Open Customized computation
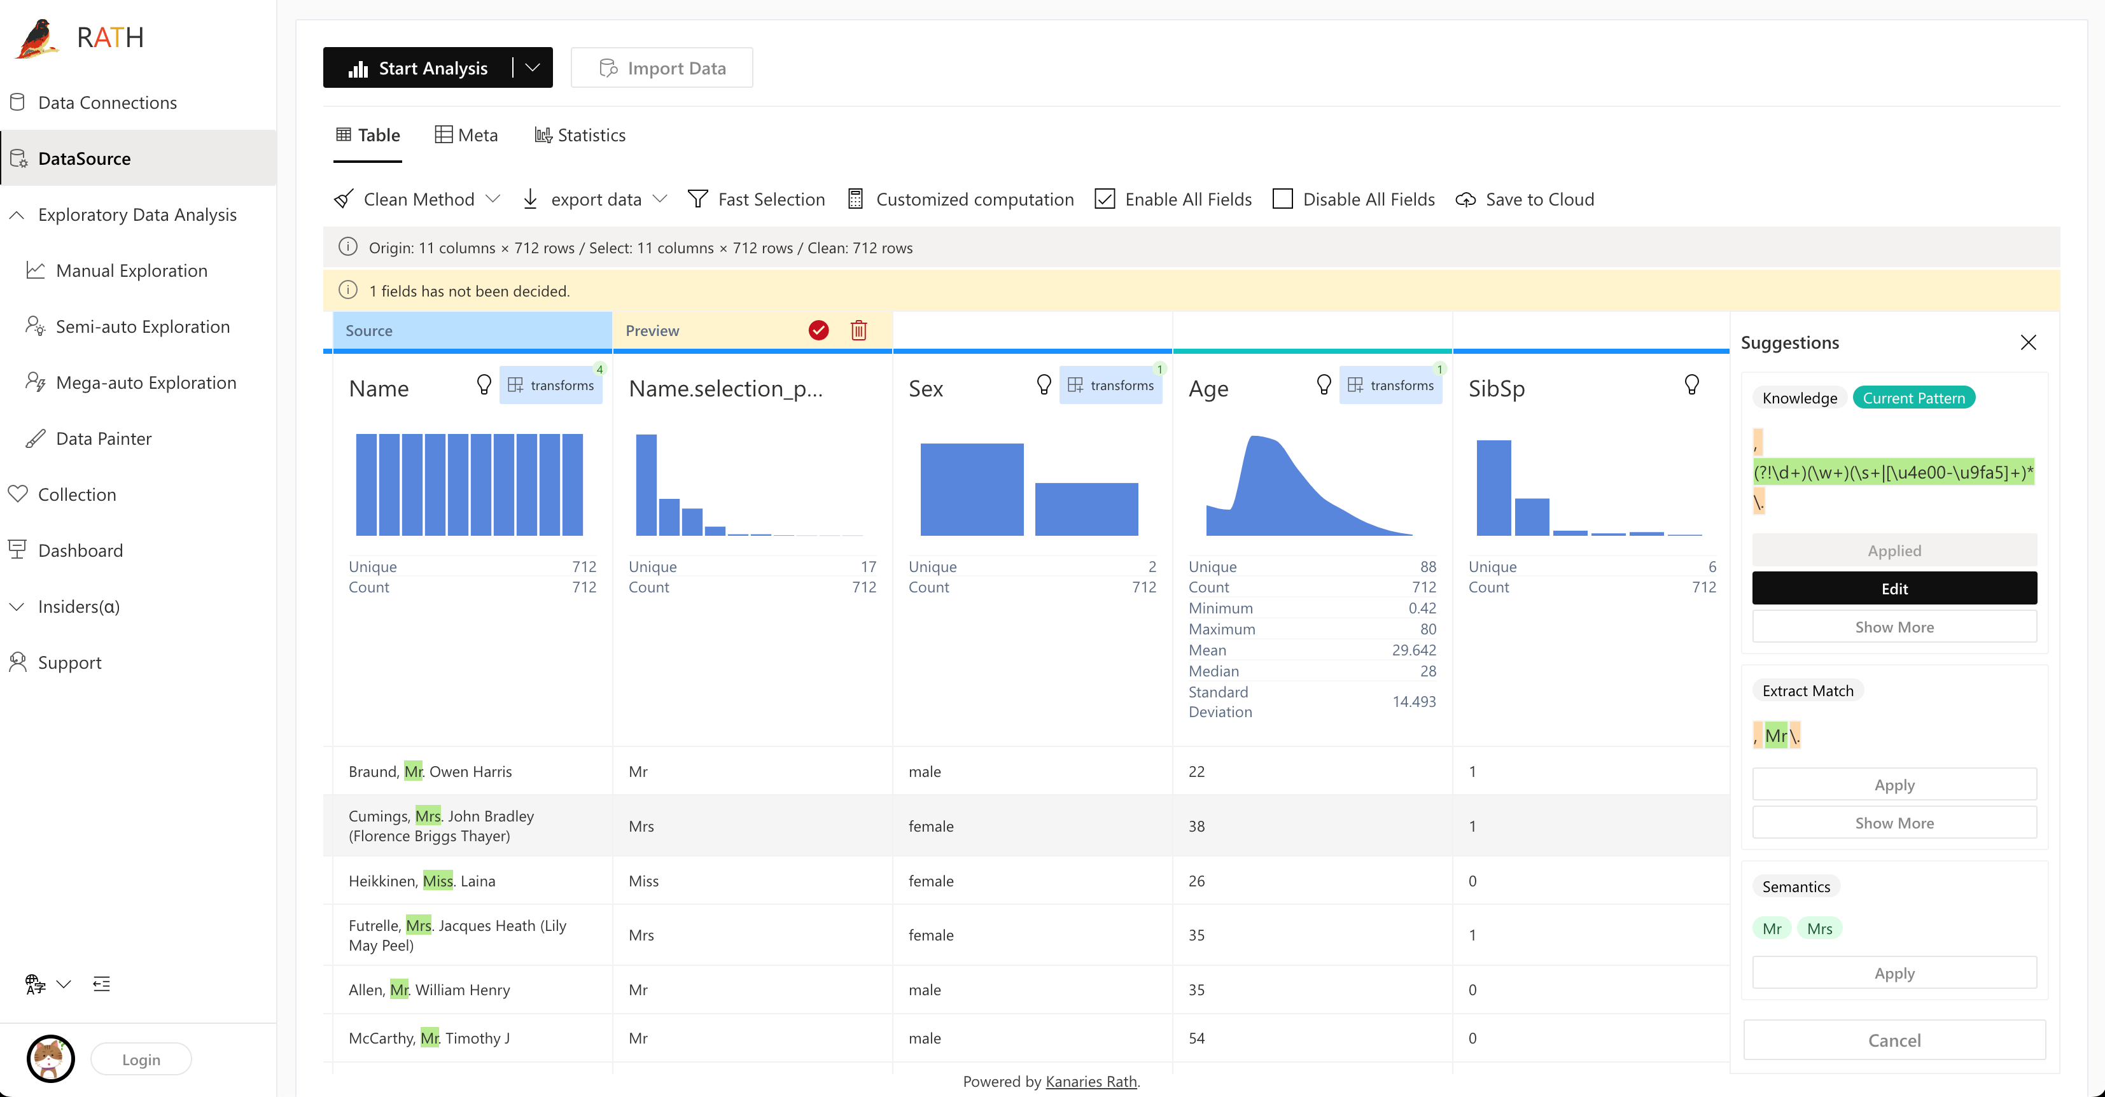The height and width of the screenshot is (1097, 2105). pyautogui.click(x=961, y=199)
